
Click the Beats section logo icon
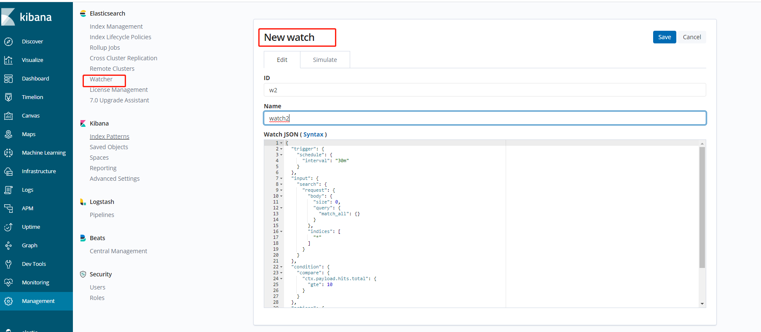click(83, 238)
